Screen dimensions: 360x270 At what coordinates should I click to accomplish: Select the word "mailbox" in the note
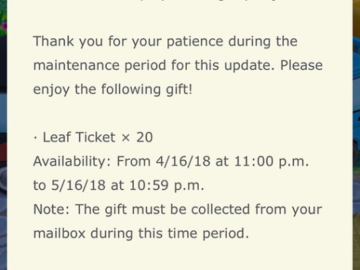pos(60,233)
